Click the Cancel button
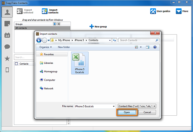193x132 pixels. tap(147, 112)
